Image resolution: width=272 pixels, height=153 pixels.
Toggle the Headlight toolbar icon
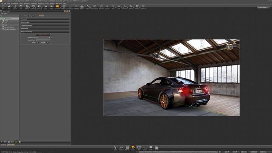(76, 7)
